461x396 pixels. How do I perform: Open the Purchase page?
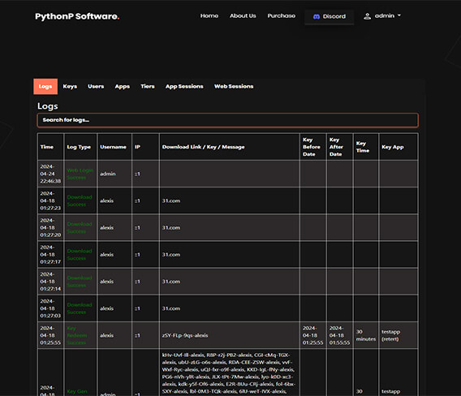click(x=282, y=16)
